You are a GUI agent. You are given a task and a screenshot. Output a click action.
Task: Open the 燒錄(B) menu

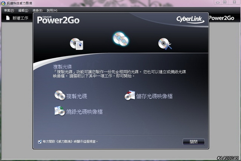(38, 11)
